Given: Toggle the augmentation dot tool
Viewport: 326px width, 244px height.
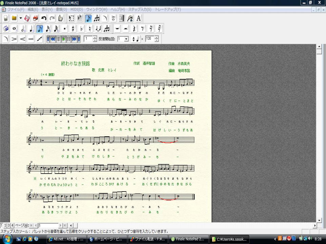Looking at the screenshot, I should [65, 29].
